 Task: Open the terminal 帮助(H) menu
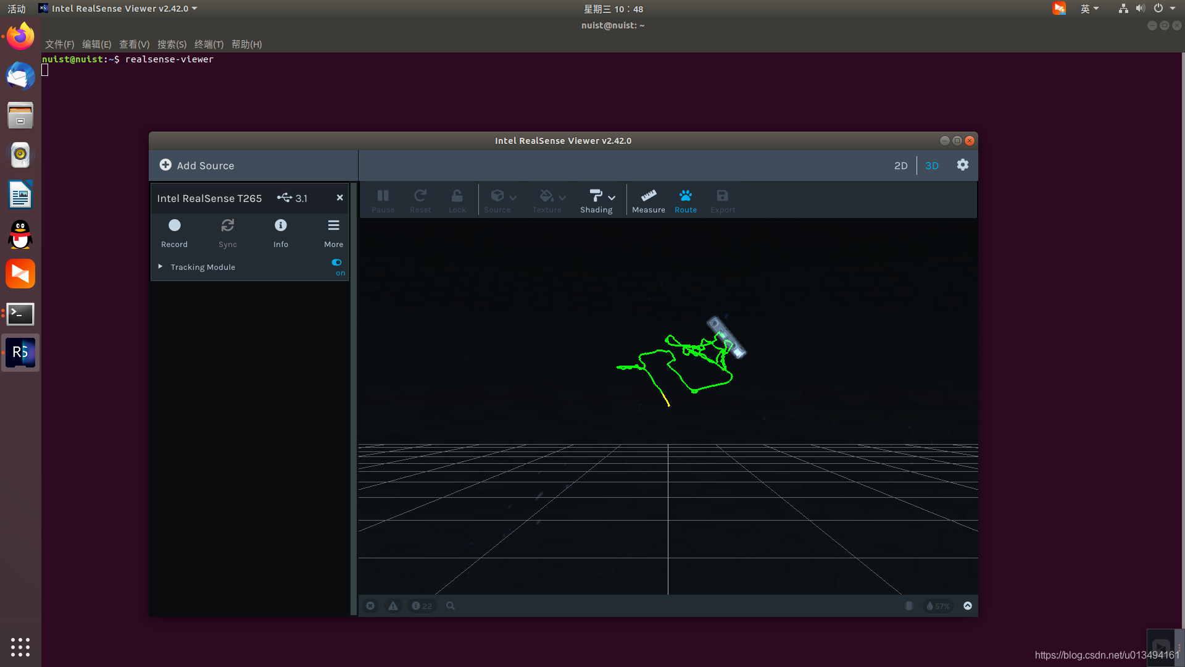[x=246, y=44]
